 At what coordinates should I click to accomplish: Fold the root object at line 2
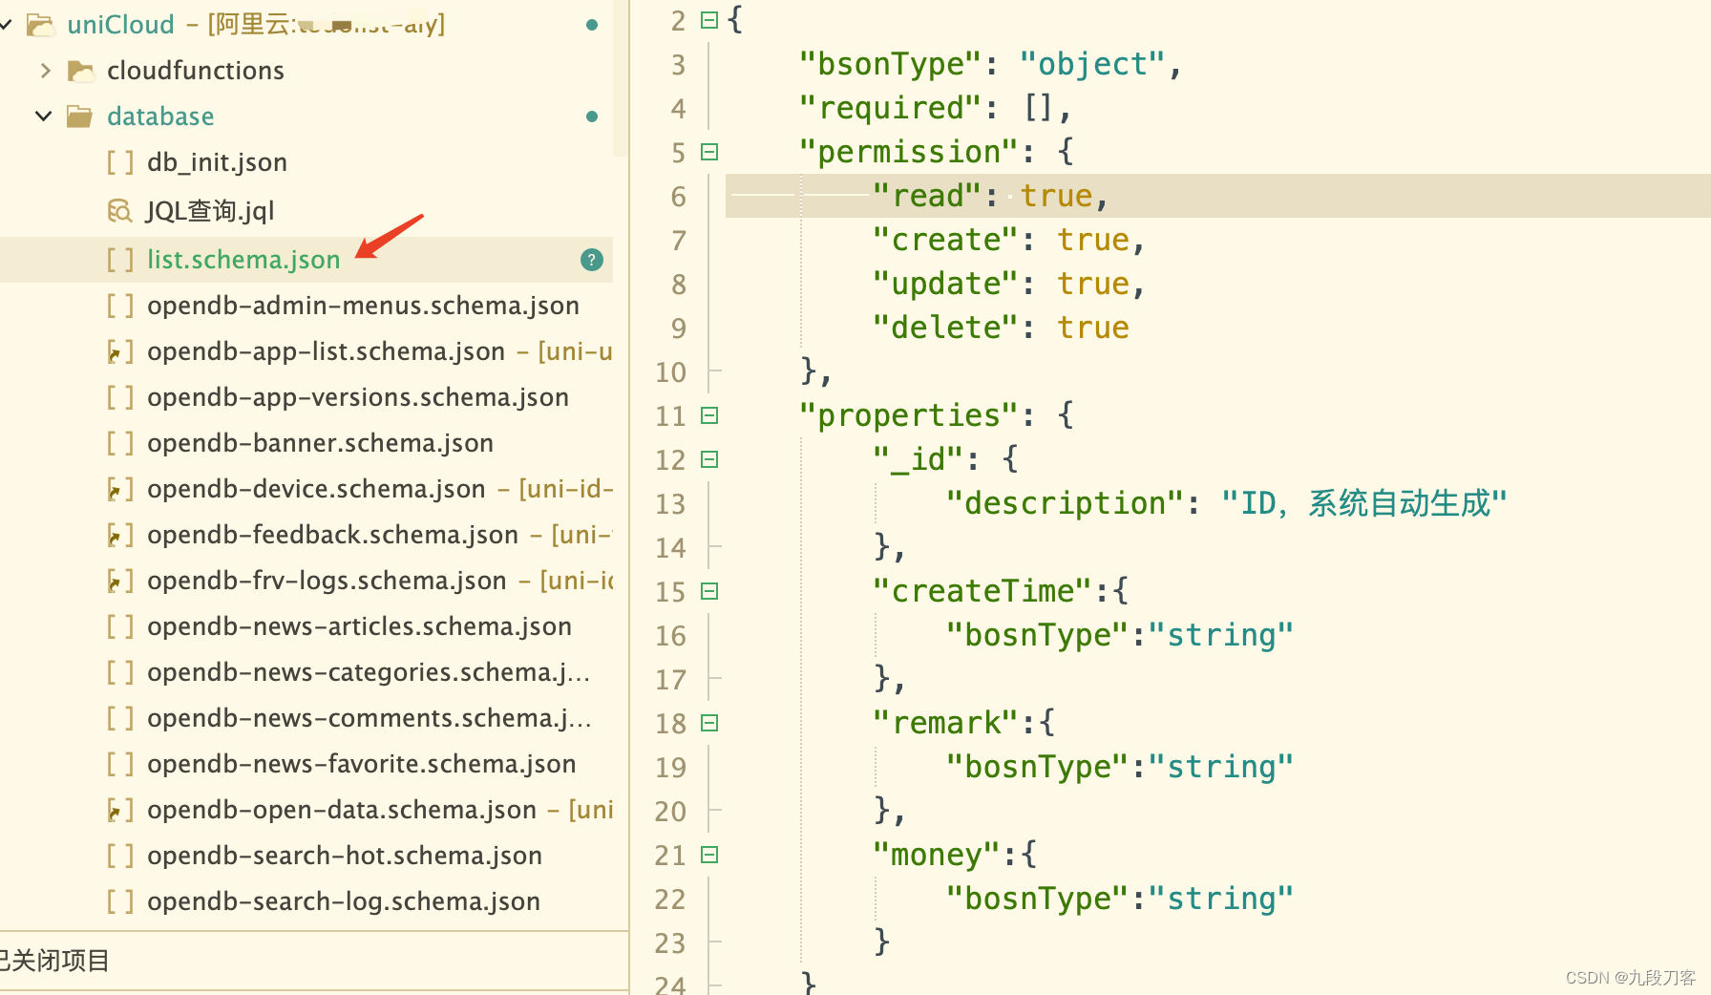pyautogui.click(x=709, y=20)
